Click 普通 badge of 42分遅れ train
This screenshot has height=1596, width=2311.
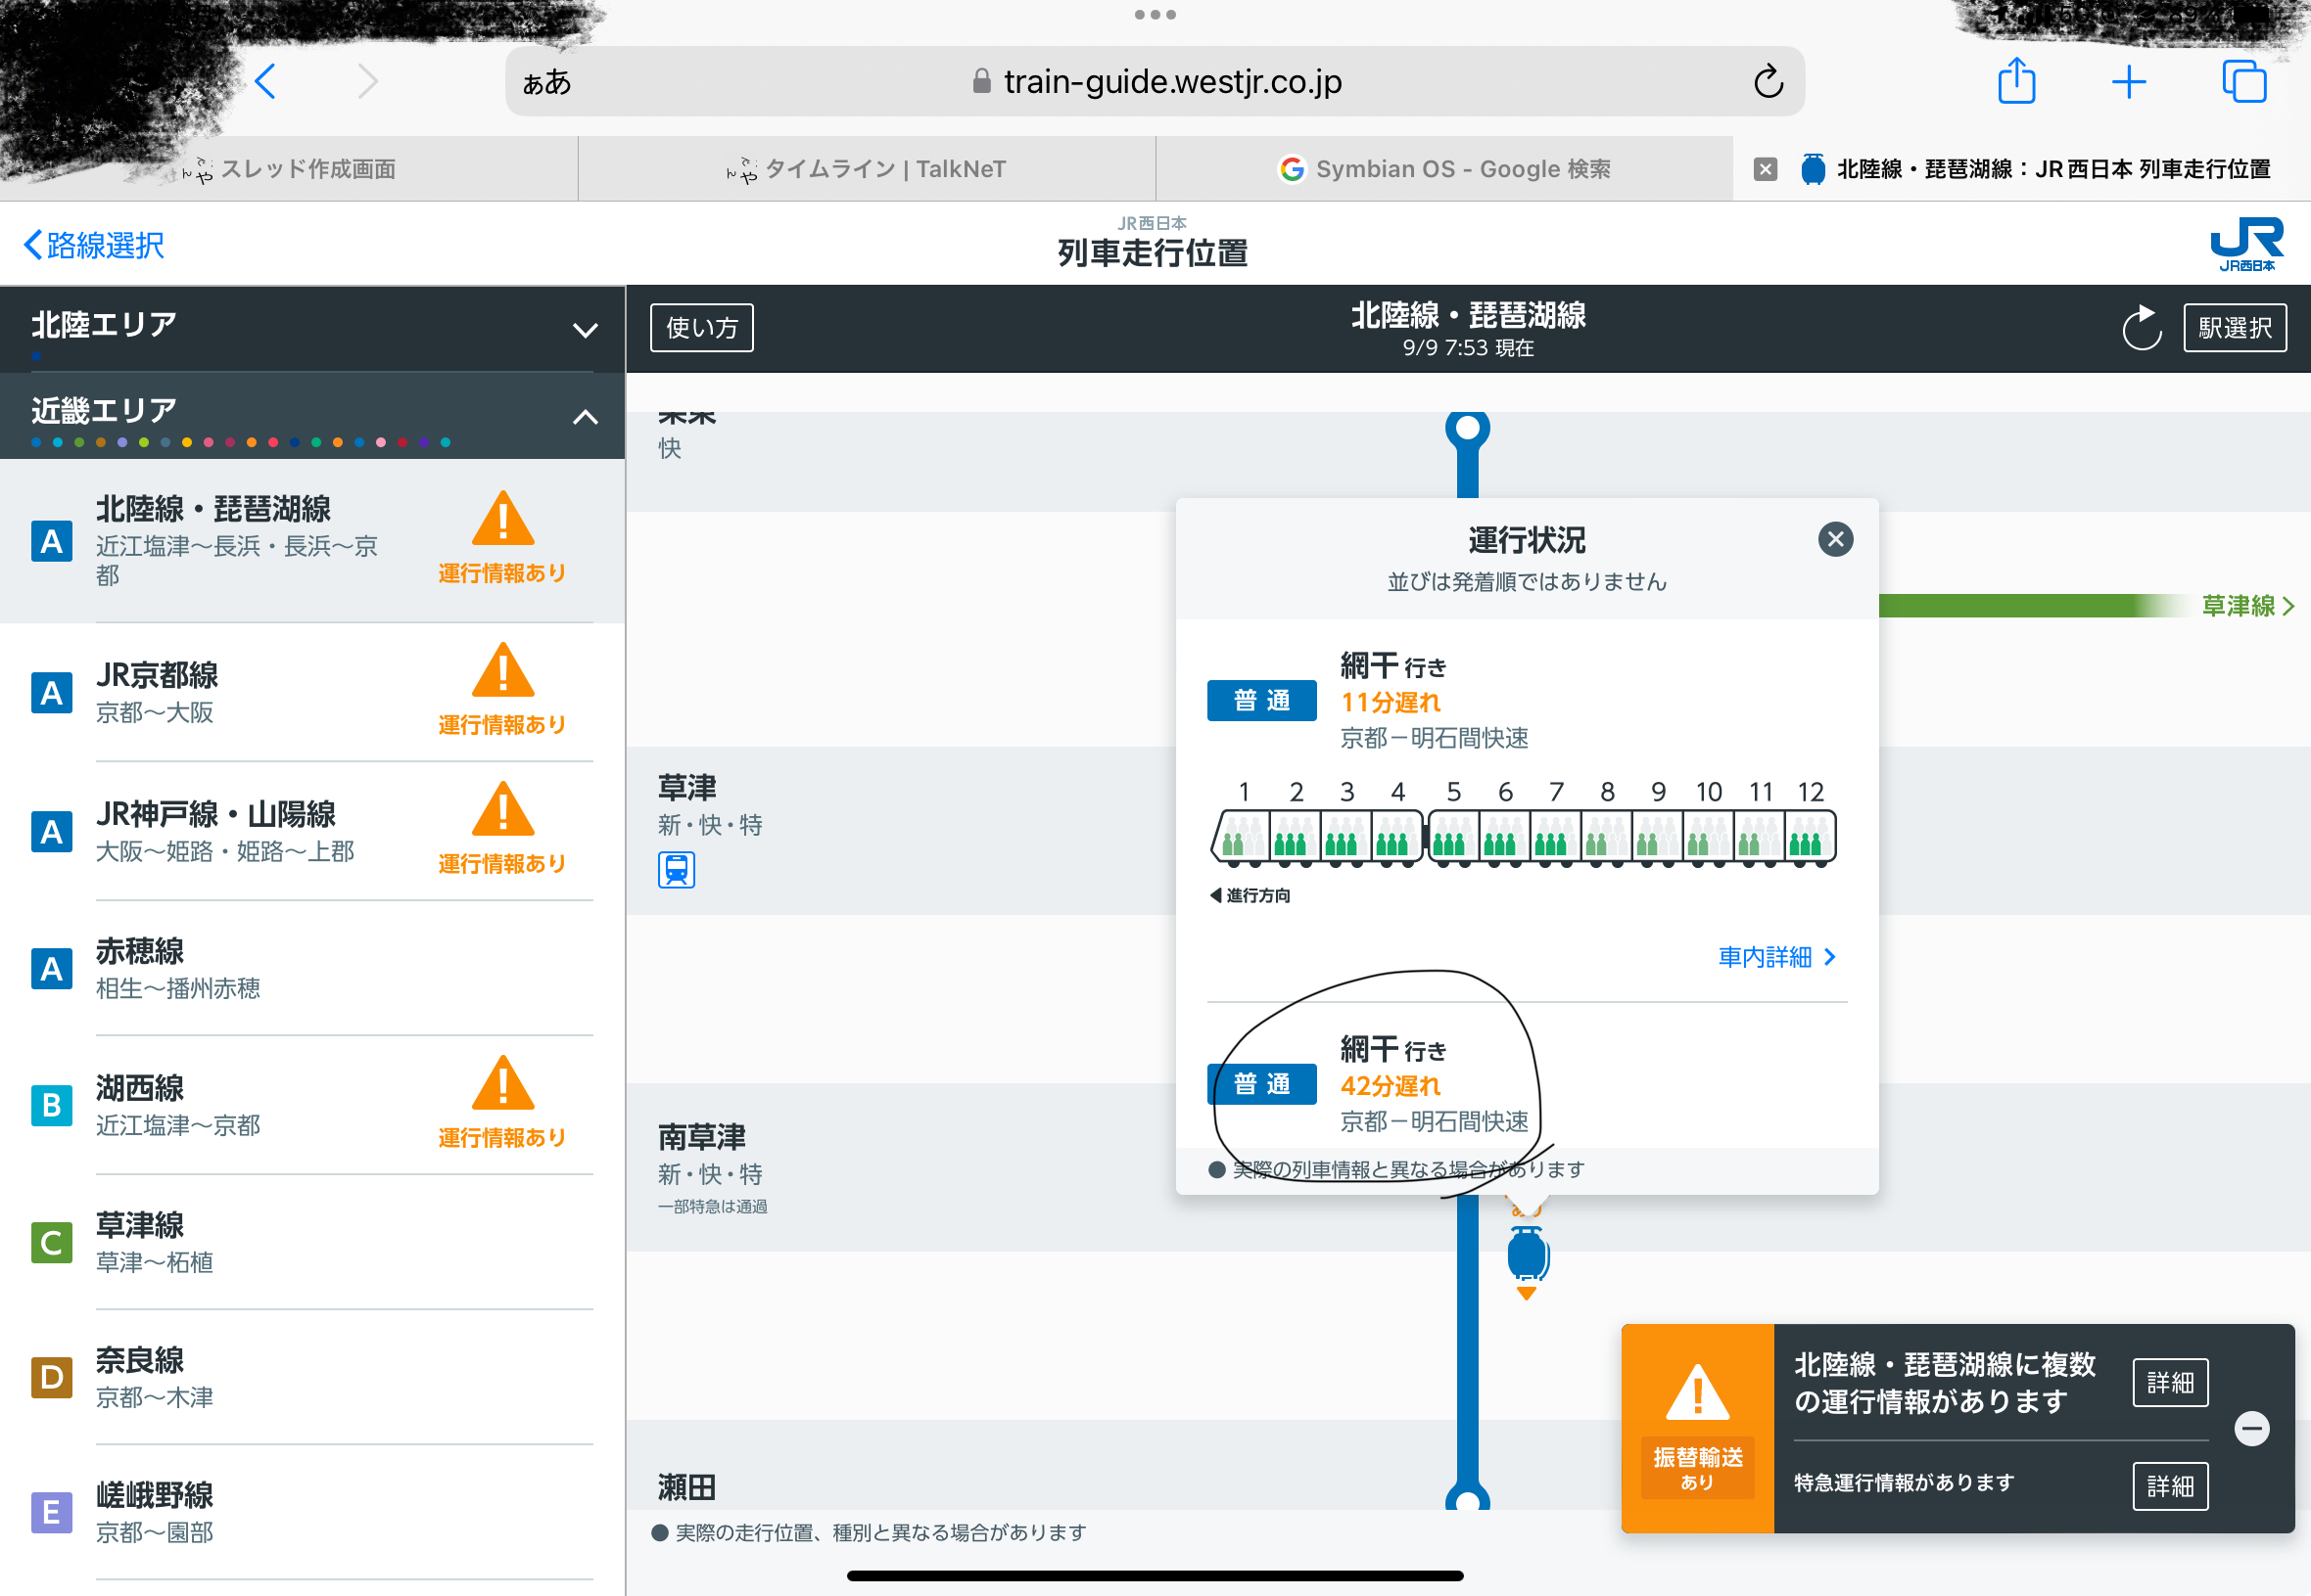tap(1261, 1084)
